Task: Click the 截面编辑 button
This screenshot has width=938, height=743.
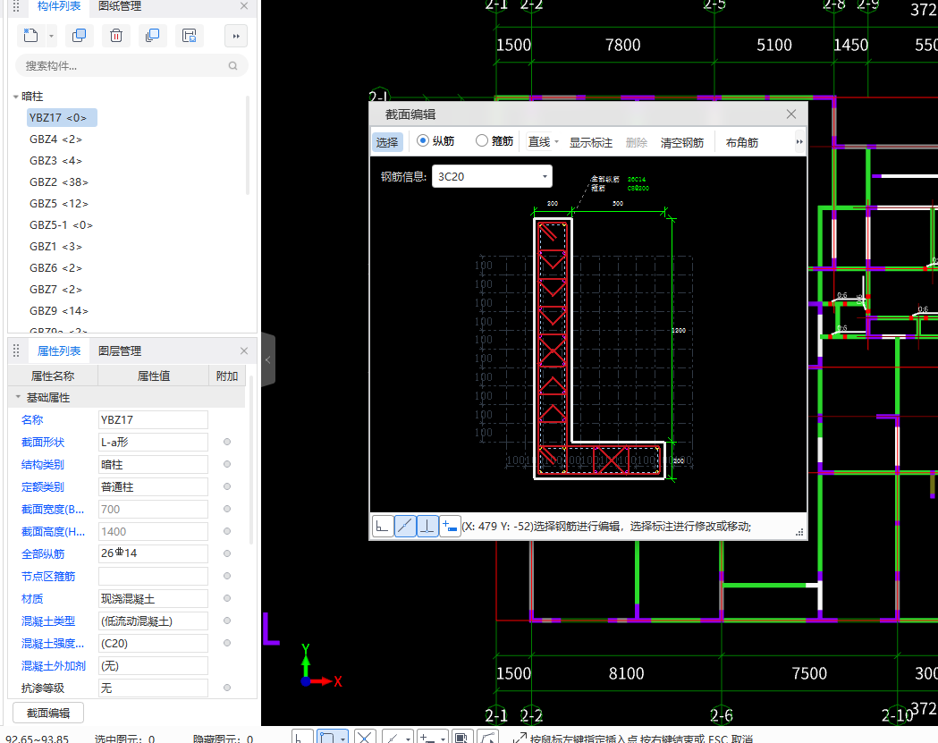Action: [x=48, y=713]
